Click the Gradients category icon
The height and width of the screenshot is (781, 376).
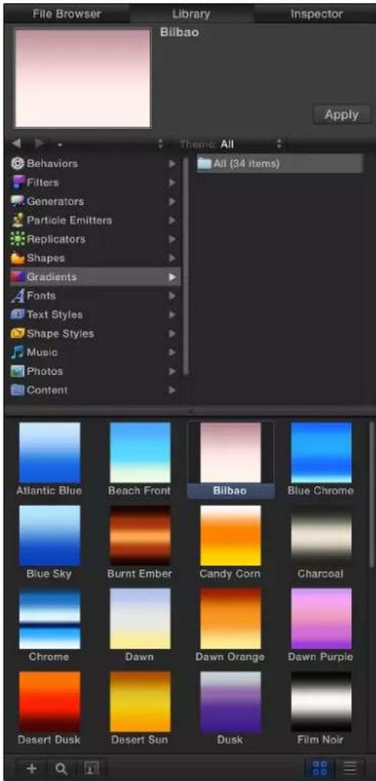click(x=18, y=277)
